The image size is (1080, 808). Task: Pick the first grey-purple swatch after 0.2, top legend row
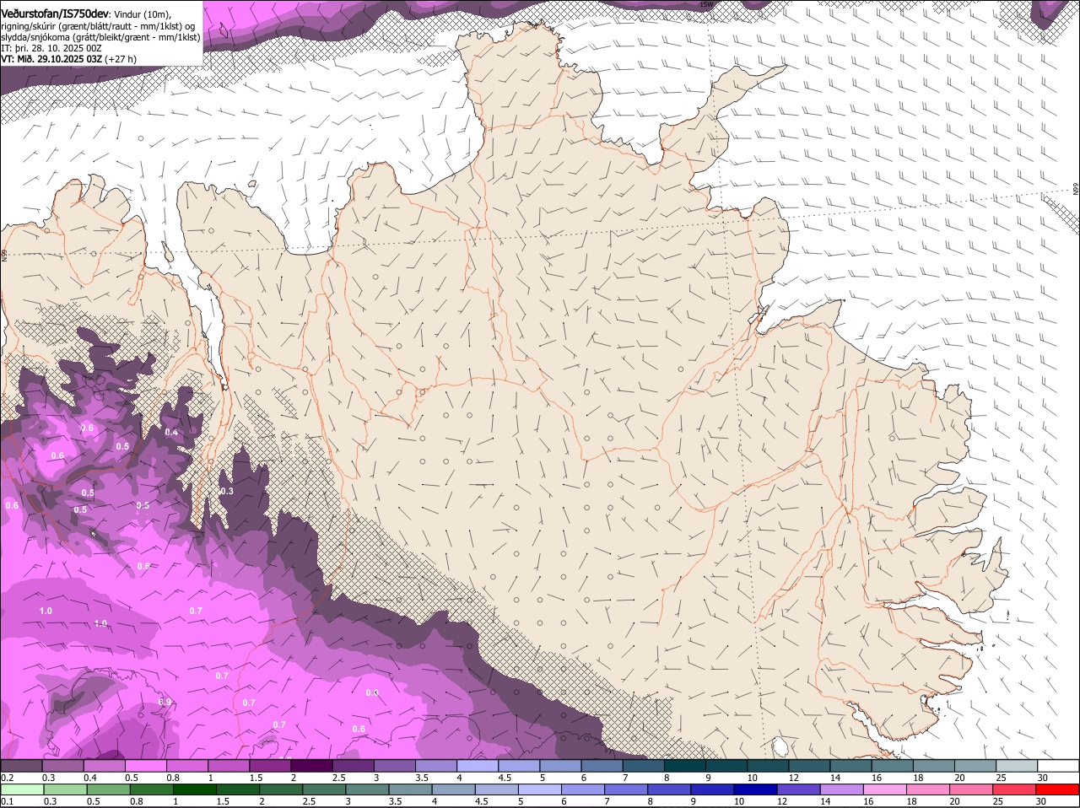point(21,766)
